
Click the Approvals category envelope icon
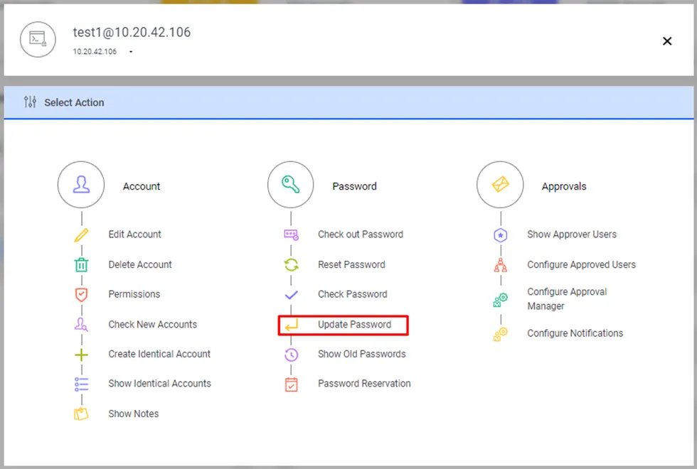[x=500, y=184]
